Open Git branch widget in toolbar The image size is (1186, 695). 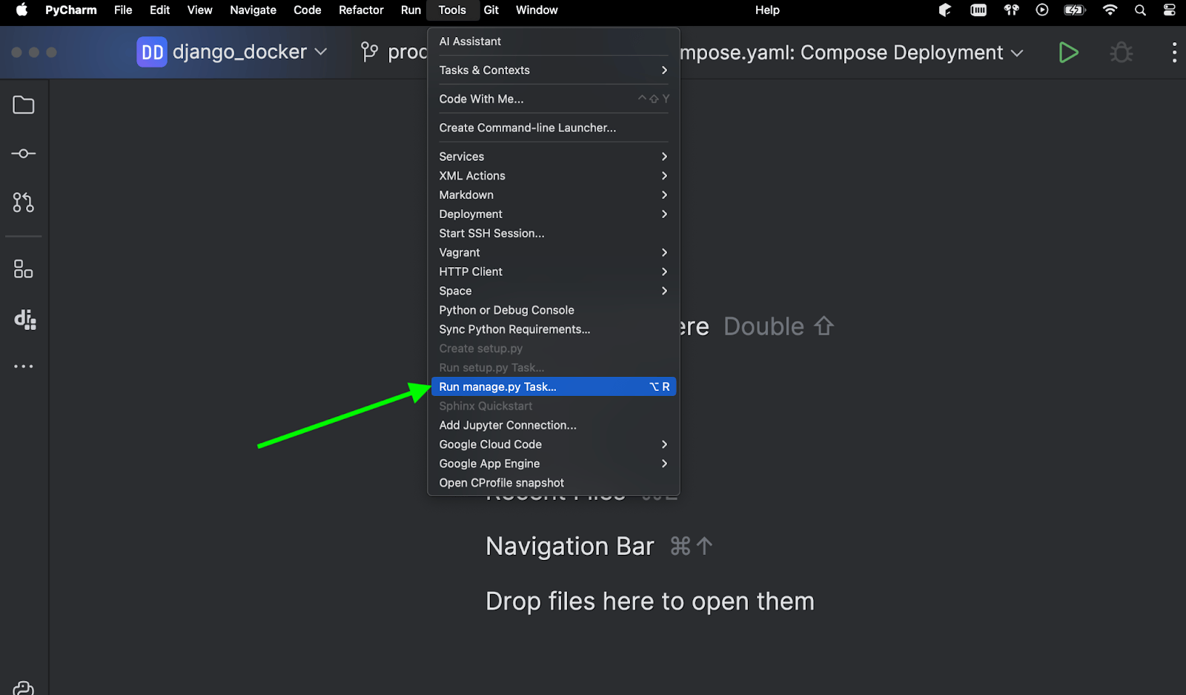(393, 53)
